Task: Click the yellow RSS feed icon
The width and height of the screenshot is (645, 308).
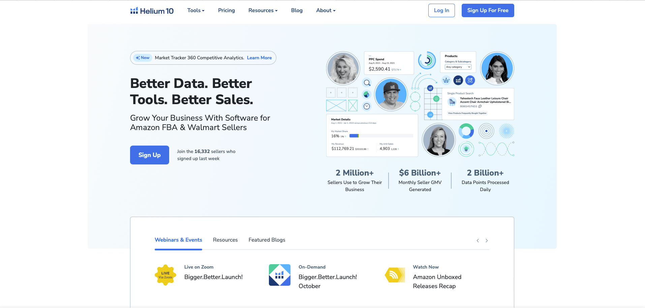Action: coord(394,275)
